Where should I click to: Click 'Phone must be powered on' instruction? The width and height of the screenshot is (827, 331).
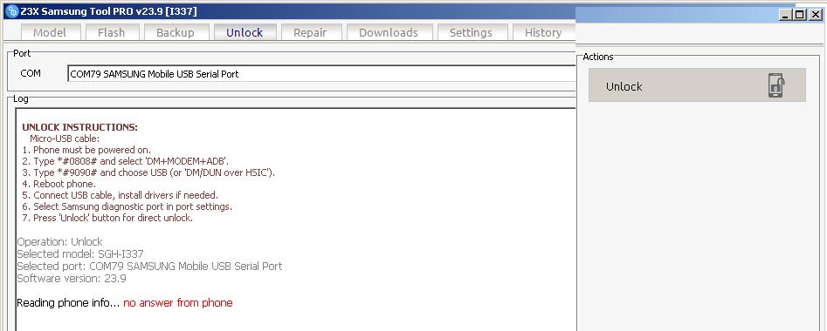click(86, 150)
